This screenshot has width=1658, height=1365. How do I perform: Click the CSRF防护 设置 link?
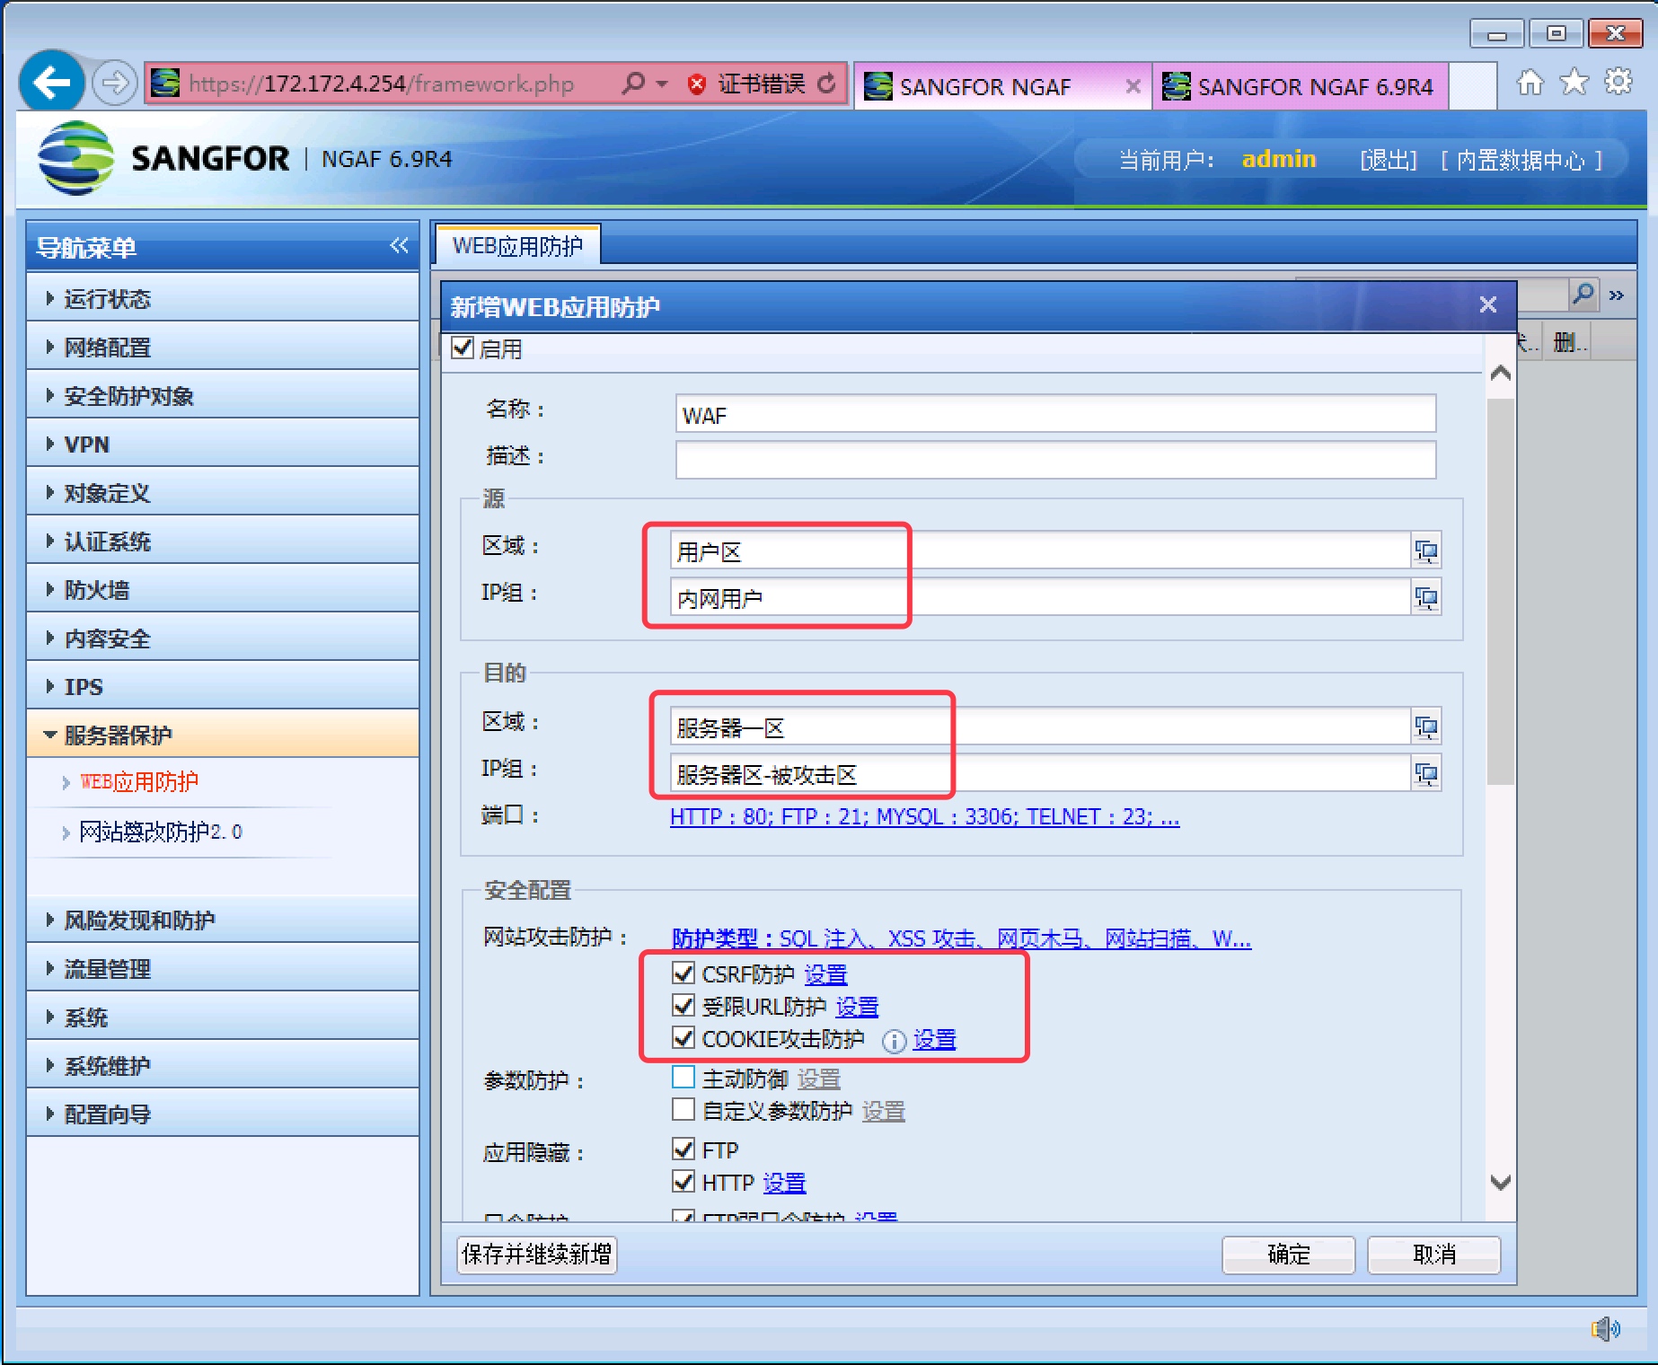click(825, 974)
